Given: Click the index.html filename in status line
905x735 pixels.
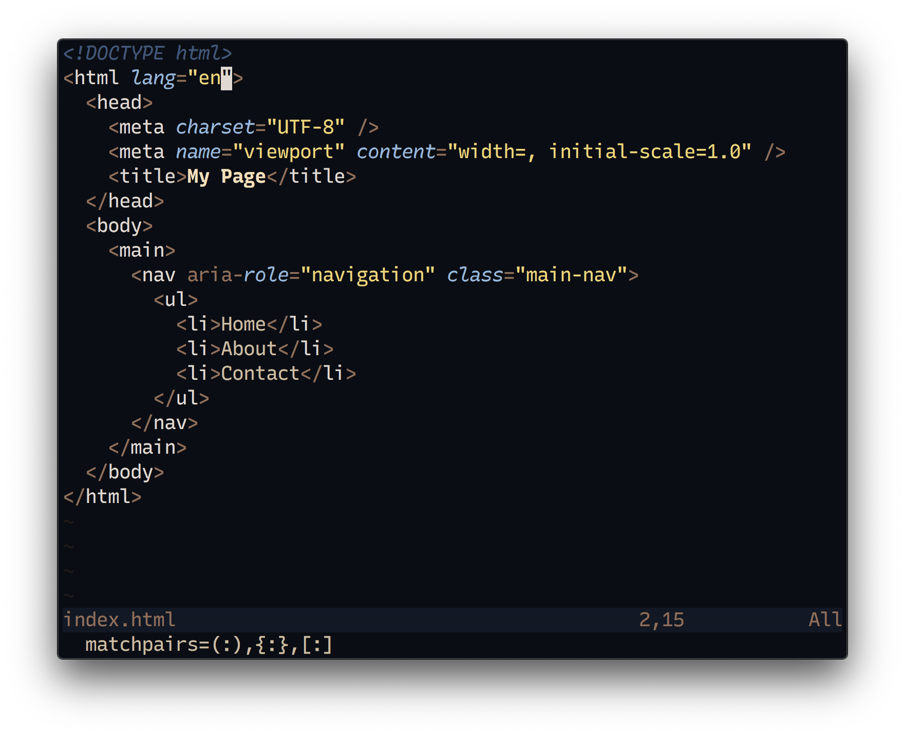Looking at the screenshot, I should point(119,620).
